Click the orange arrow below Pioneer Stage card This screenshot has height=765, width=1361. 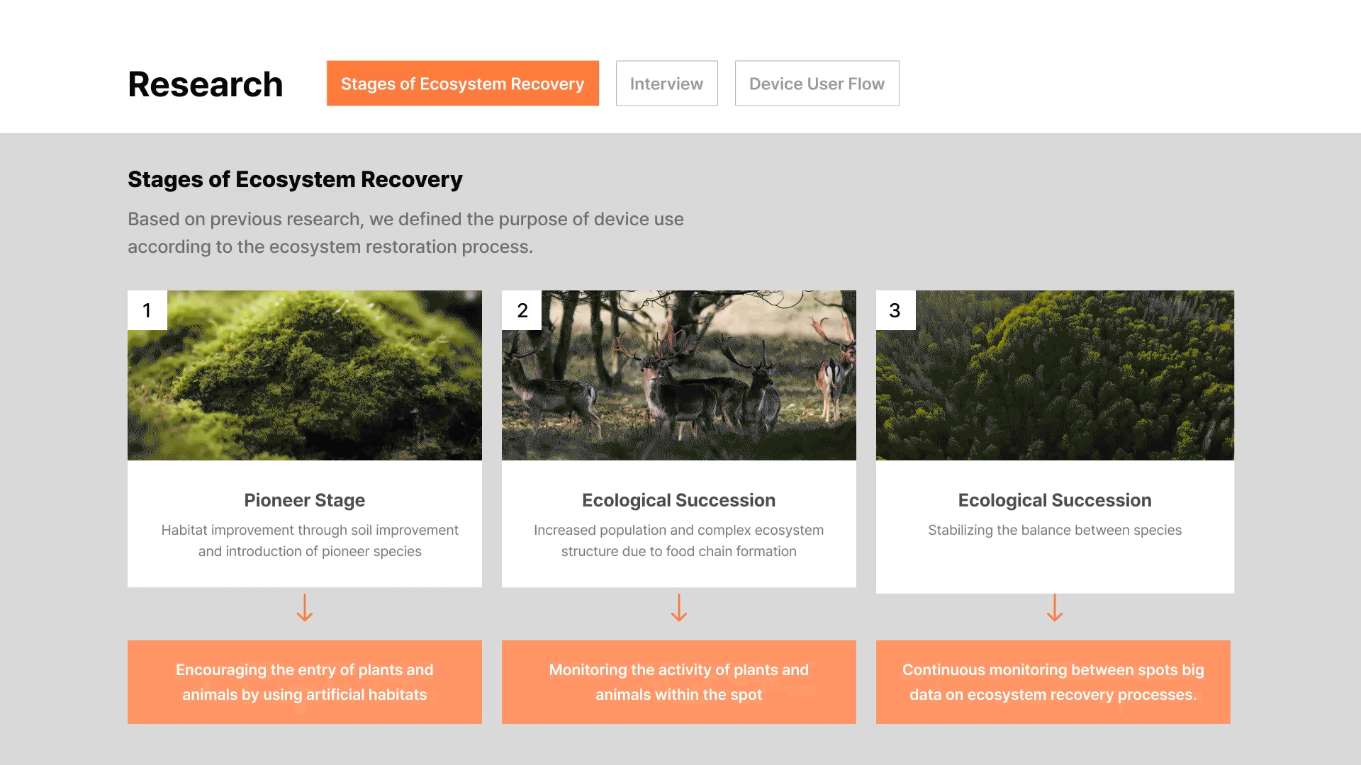click(305, 608)
